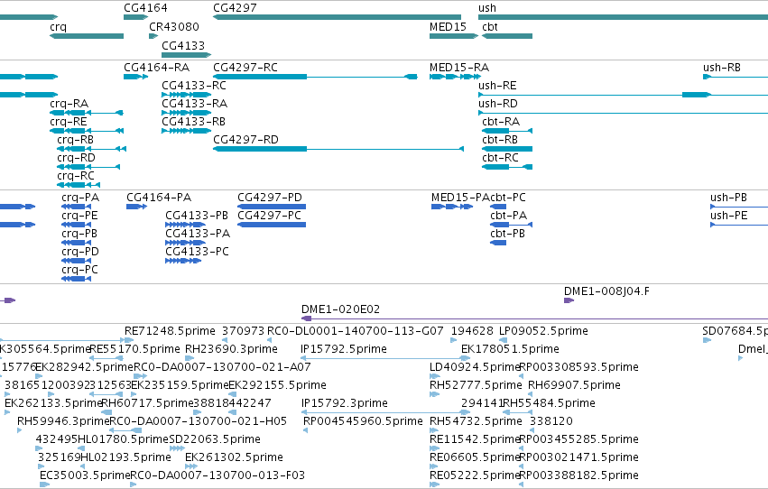Click EST RE71248.5prime
768x489 pixels.
tap(129, 340)
